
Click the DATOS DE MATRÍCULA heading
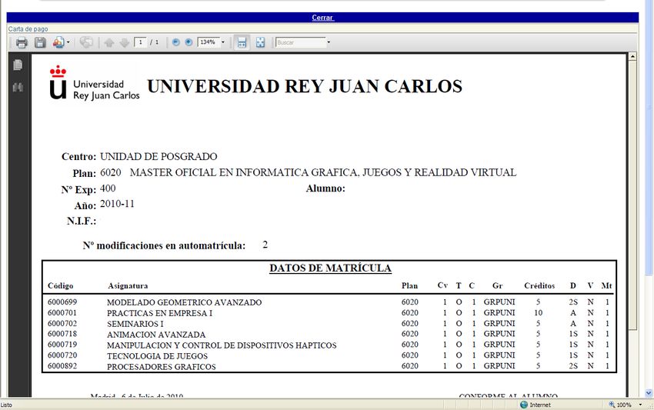(x=330, y=268)
